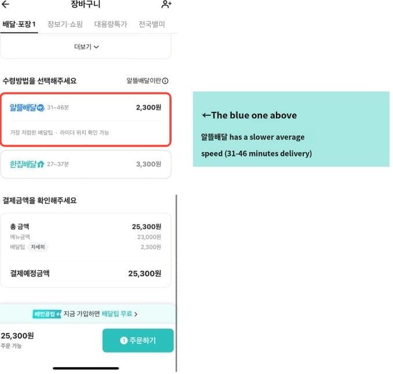This screenshot has height=374, width=393.
Task: Select the 한집배달 delivery option
Action: coord(86,164)
